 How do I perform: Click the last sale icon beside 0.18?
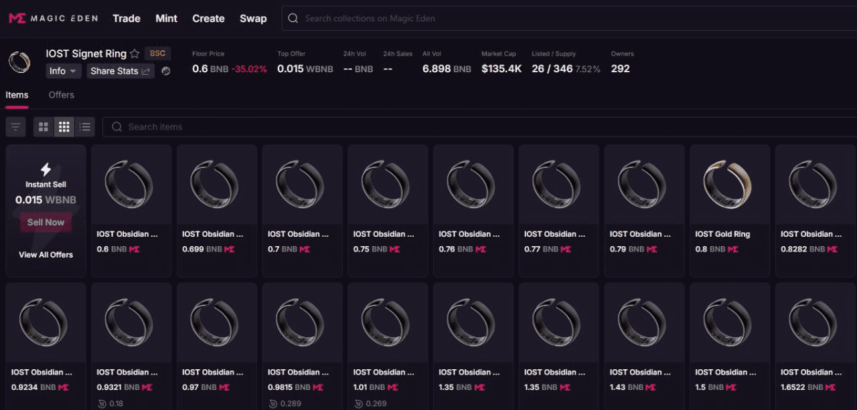pos(101,403)
